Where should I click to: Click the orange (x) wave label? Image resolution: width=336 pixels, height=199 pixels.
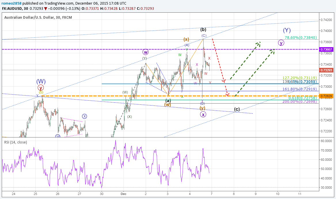[x=186, y=39]
